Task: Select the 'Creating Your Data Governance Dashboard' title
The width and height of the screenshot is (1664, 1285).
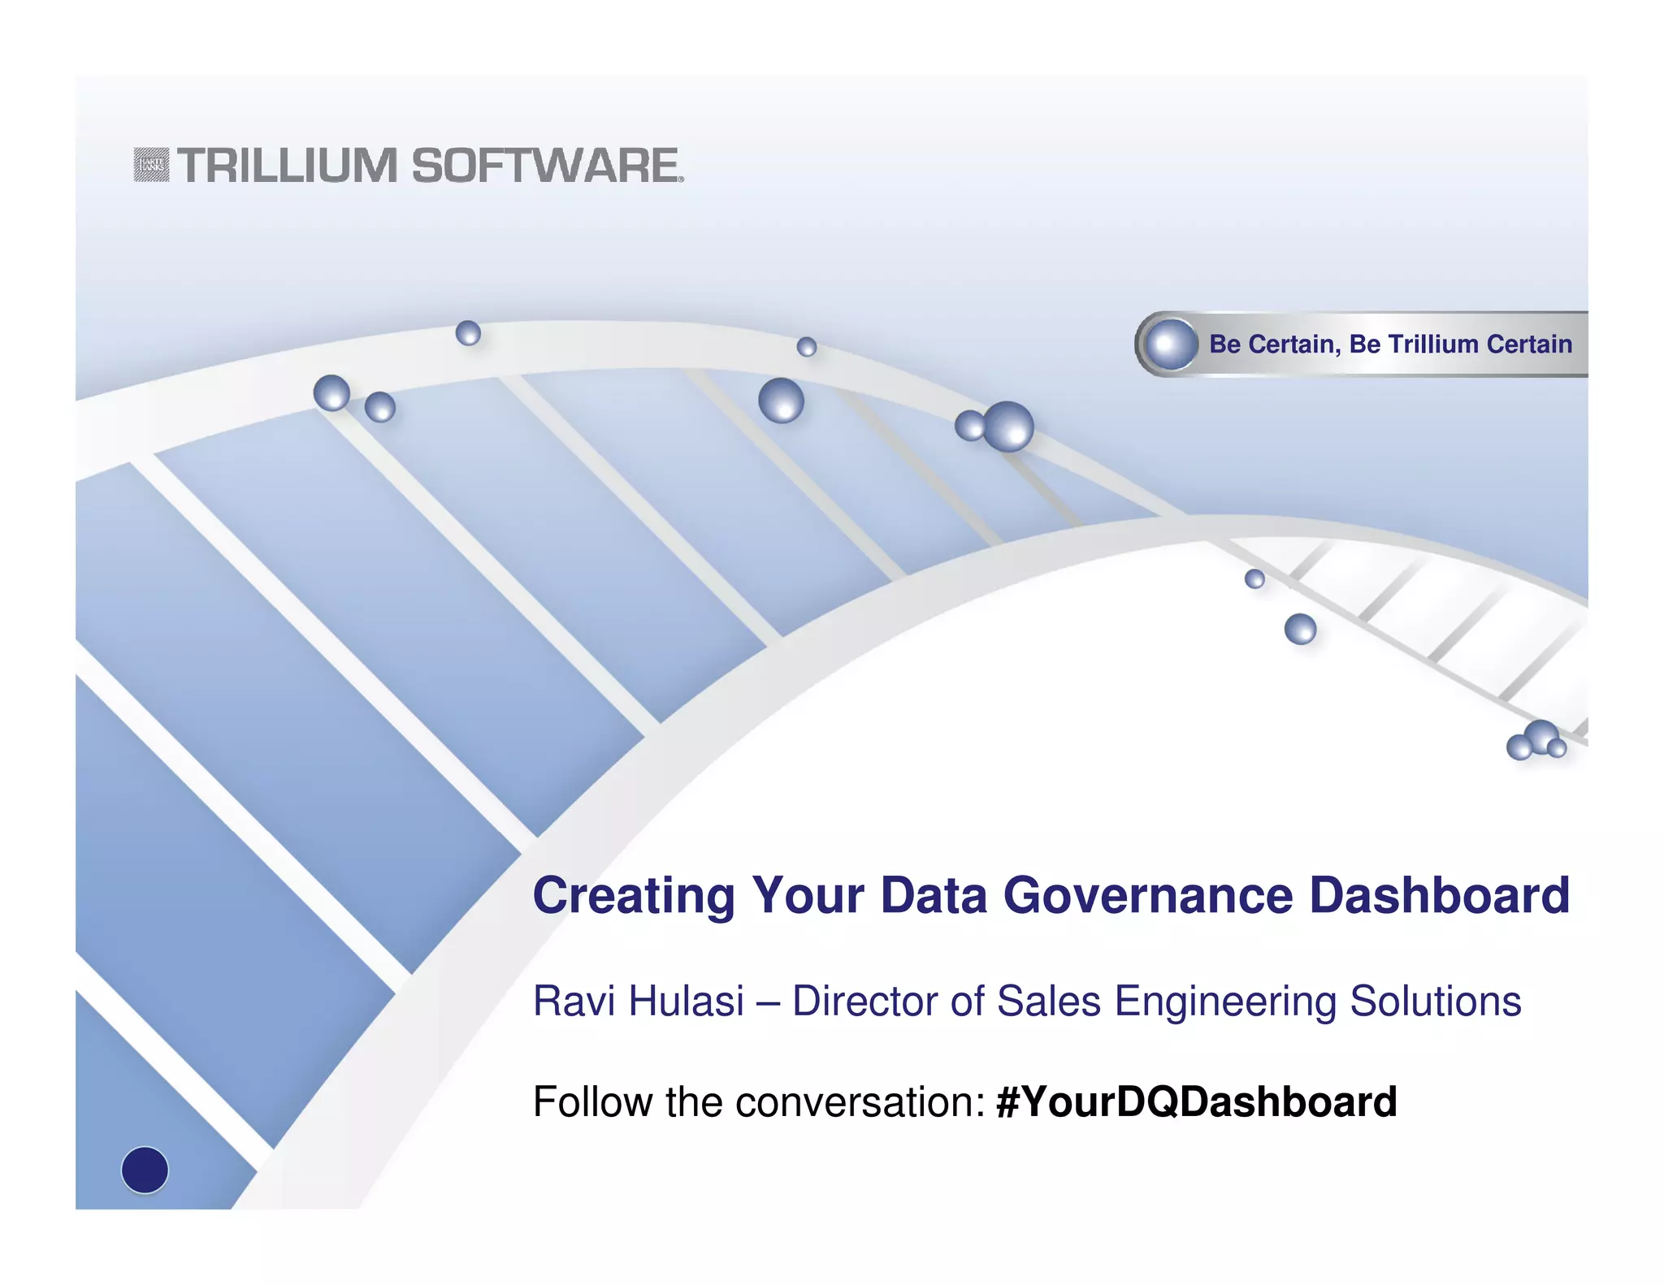Action: 1051,896
